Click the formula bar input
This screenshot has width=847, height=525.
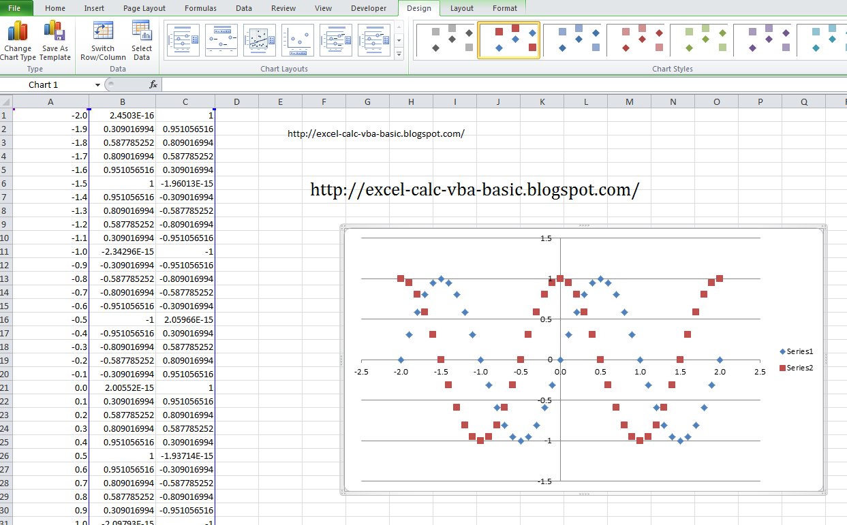coord(504,85)
